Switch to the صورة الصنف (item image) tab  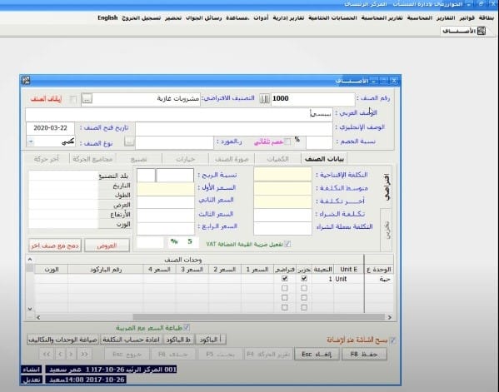(x=232, y=159)
